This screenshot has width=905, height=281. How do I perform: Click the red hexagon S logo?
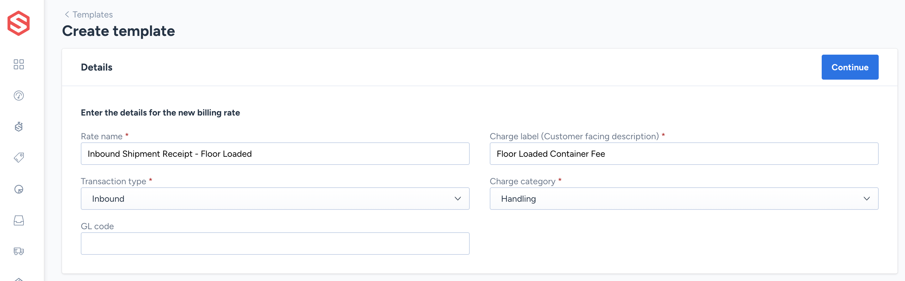(x=18, y=23)
